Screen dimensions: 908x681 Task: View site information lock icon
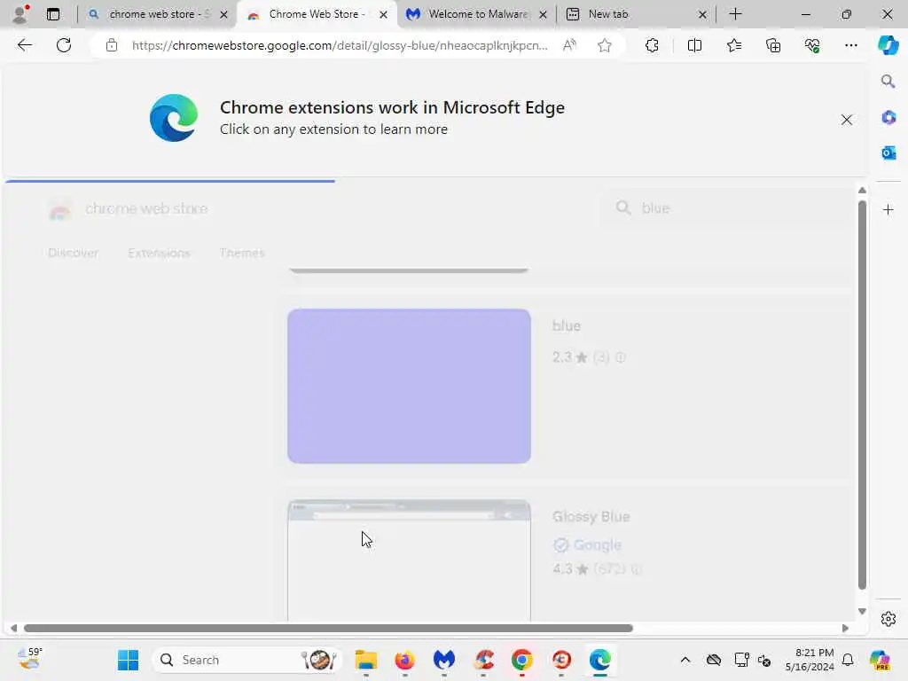[x=112, y=45]
